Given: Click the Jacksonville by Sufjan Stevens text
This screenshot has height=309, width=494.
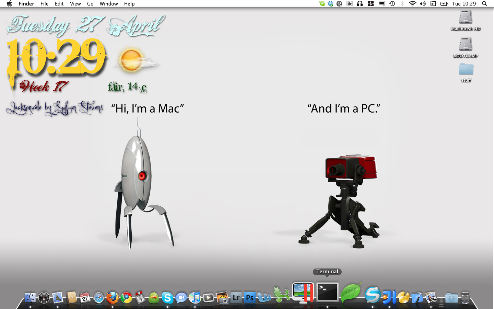Looking at the screenshot, I should pos(54,108).
